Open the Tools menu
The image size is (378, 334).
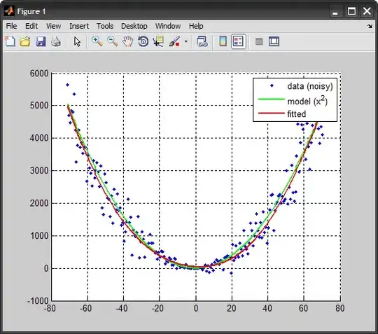click(105, 26)
